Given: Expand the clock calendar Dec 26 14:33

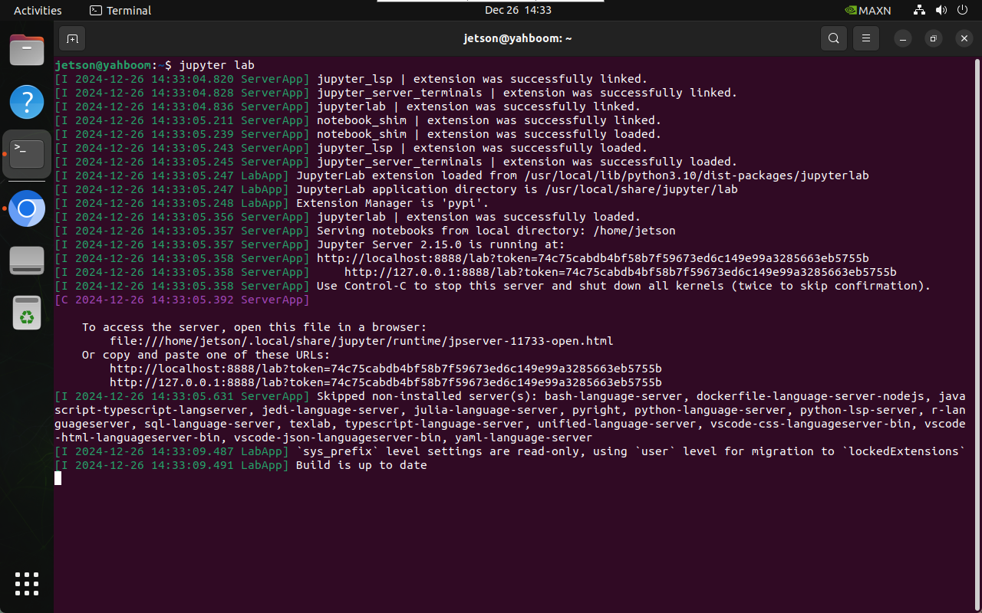Looking at the screenshot, I should click(518, 10).
